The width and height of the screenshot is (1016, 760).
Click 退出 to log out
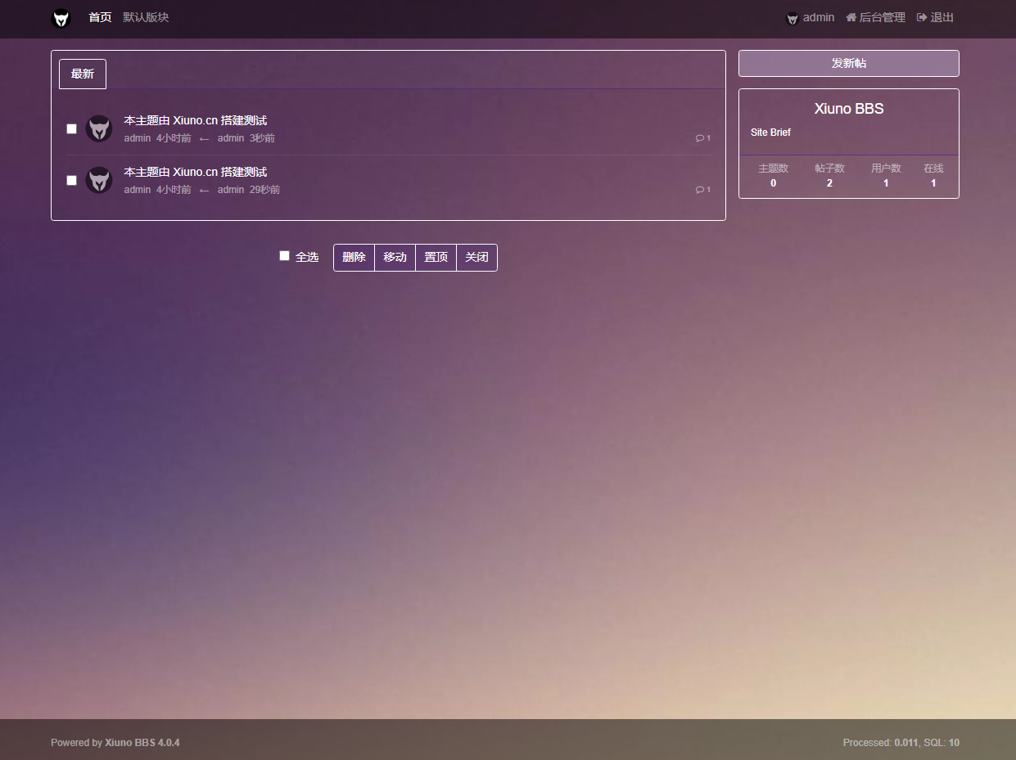(x=935, y=17)
